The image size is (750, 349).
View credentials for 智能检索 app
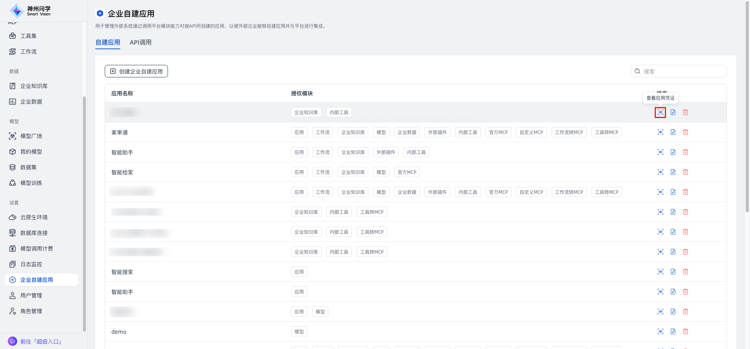(660, 172)
